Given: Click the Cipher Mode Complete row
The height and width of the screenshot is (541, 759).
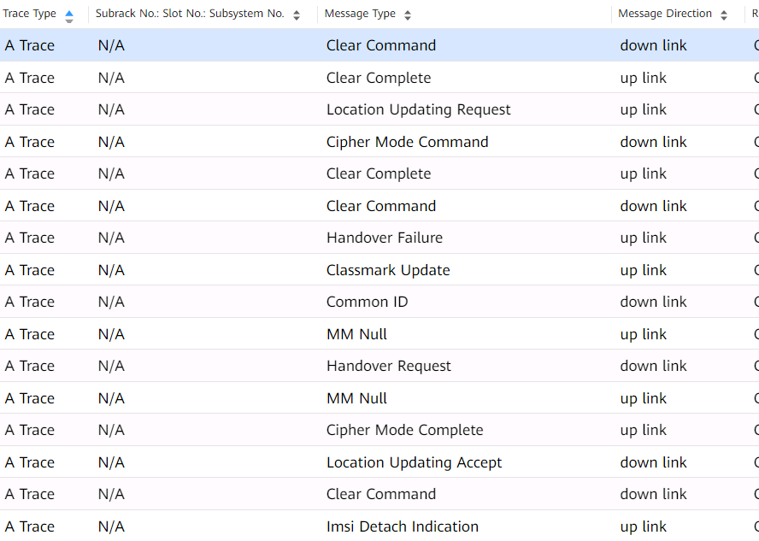Looking at the screenshot, I should pyautogui.click(x=379, y=430).
